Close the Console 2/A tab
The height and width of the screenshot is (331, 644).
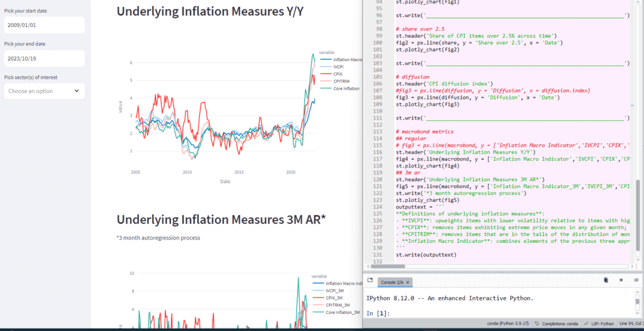pyautogui.click(x=408, y=283)
